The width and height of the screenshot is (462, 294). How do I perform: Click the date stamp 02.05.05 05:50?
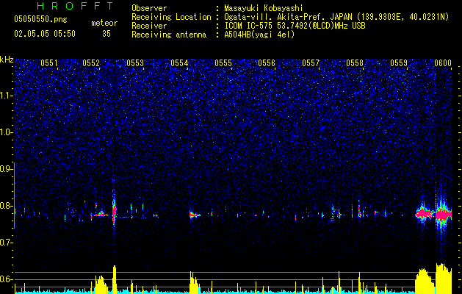coord(45,34)
